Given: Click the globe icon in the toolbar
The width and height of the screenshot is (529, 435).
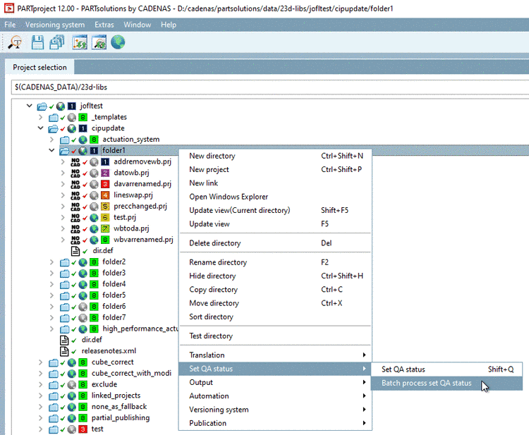Looking at the screenshot, I should tap(118, 43).
